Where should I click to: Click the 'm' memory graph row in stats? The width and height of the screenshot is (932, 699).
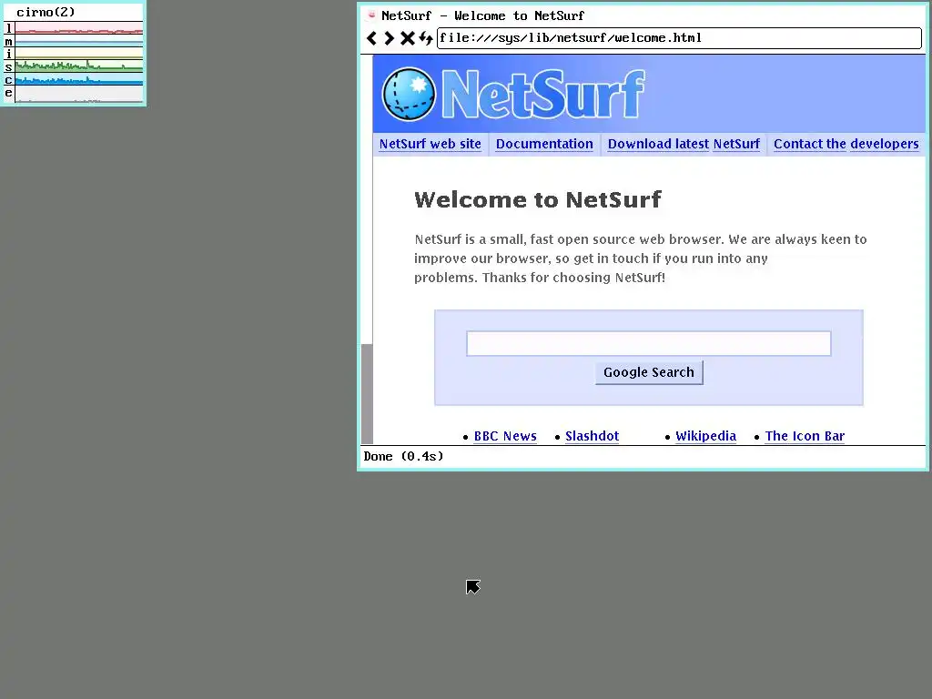73,42
